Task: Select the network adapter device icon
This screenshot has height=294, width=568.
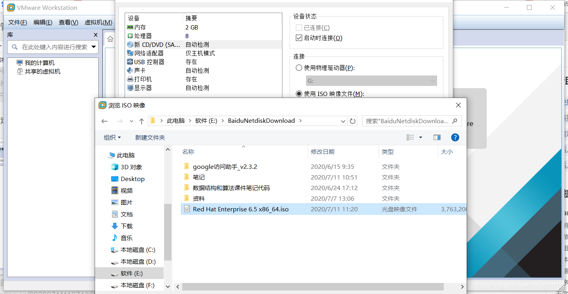Action: (x=130, y=53)
